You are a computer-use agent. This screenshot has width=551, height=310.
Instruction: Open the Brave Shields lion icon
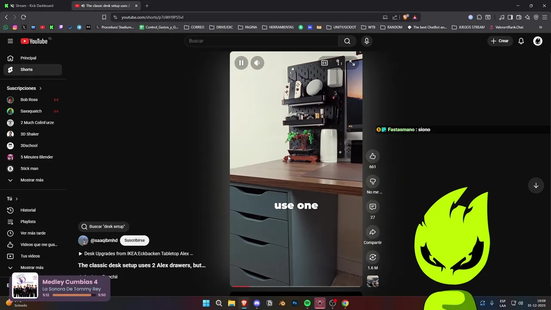tap(406, 17)
